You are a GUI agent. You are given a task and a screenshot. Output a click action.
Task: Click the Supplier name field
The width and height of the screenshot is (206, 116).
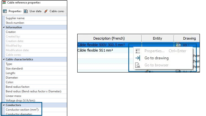pyautogui.click(x=36, y=18)
